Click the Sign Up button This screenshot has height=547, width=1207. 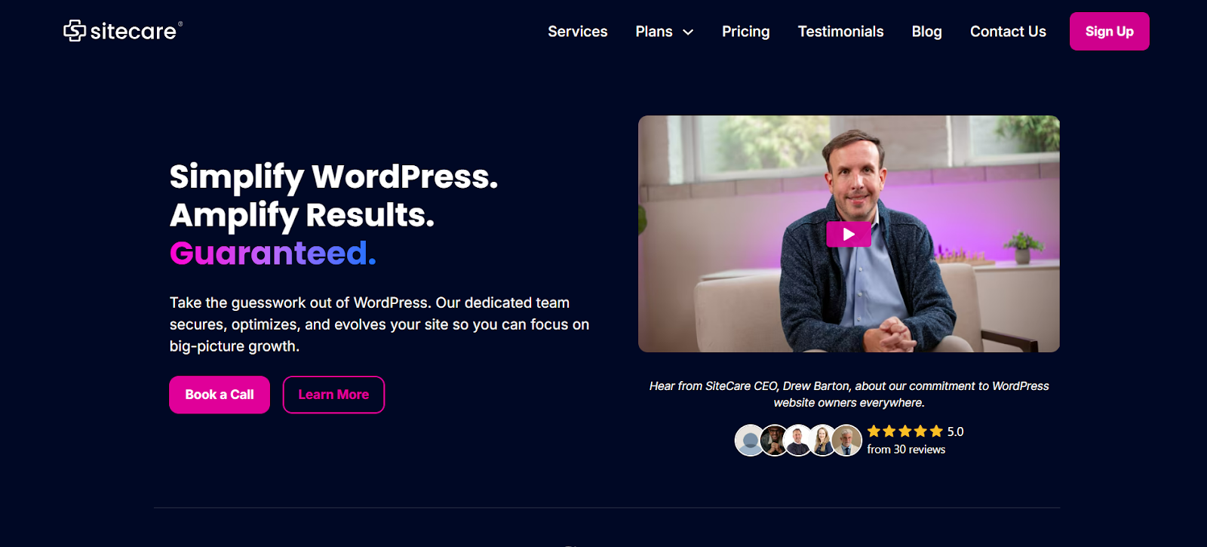[x=1109, y=32]
